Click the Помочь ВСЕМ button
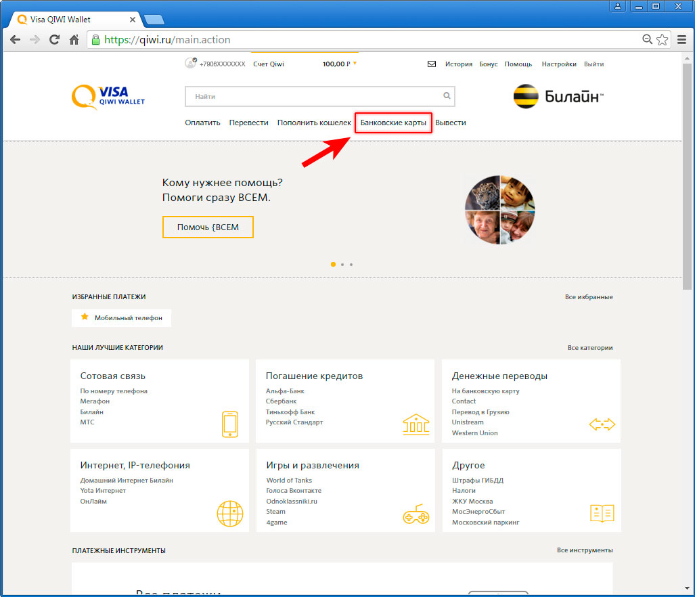Screen dimensions: 695x597 [x=208, y=227]
